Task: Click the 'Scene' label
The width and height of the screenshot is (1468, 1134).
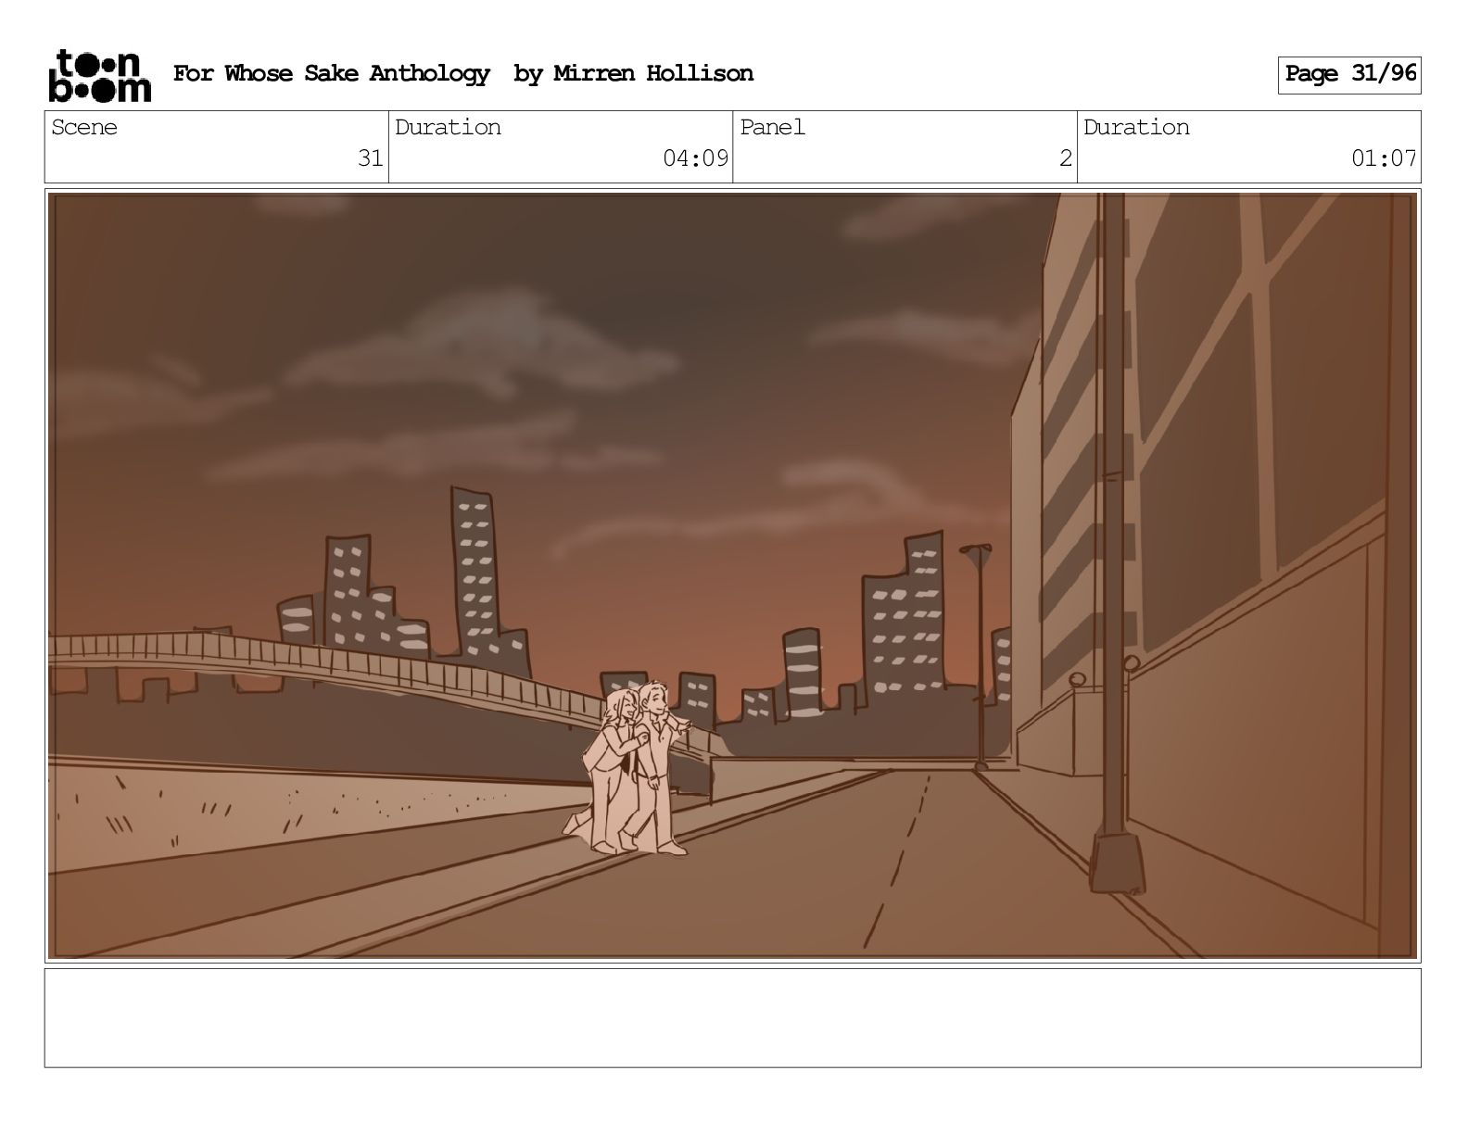Action: pyautogui.click(x=84, y=128)
